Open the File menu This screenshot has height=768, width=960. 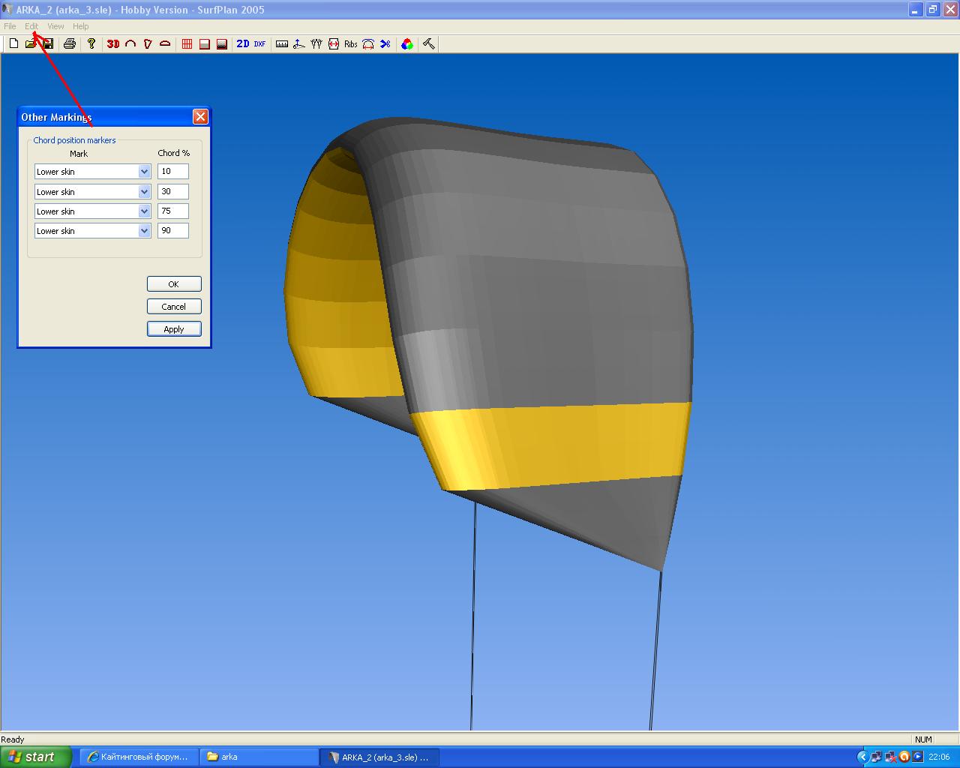pyautogui.click(x=10, y=26)
